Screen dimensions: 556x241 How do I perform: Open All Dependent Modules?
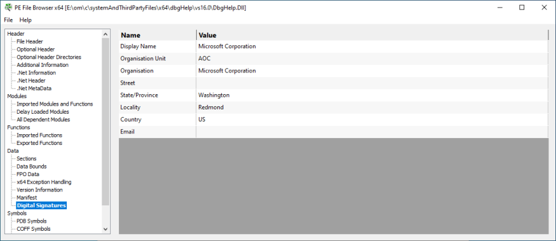pyautogui.click(x=43, y=120)
